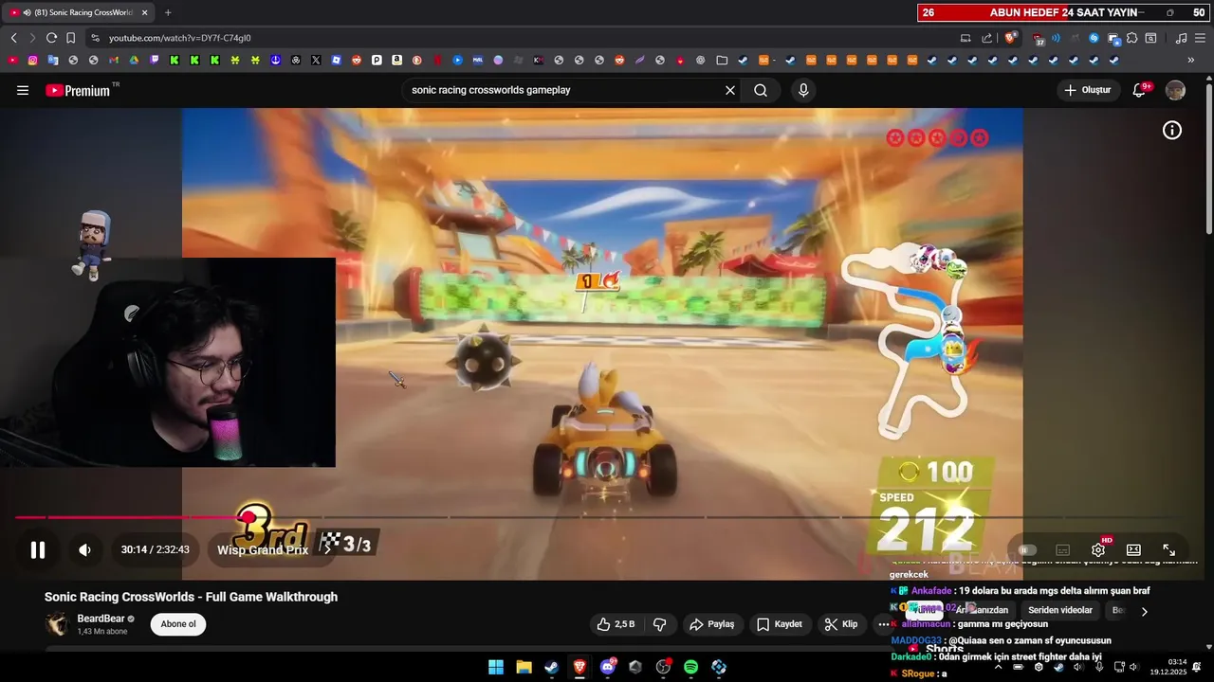The width and height of the screenshot is (1214, 682).
Task: Open Discord from the taskbar
Action: point(608,667)
